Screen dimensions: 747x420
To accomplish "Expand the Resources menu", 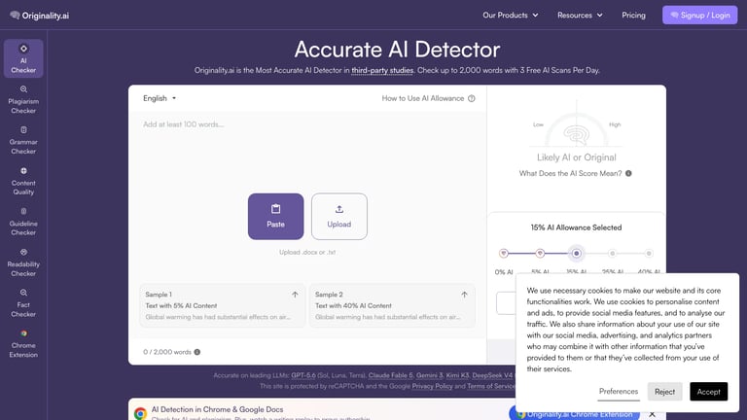I will click(x=580, y=16).
